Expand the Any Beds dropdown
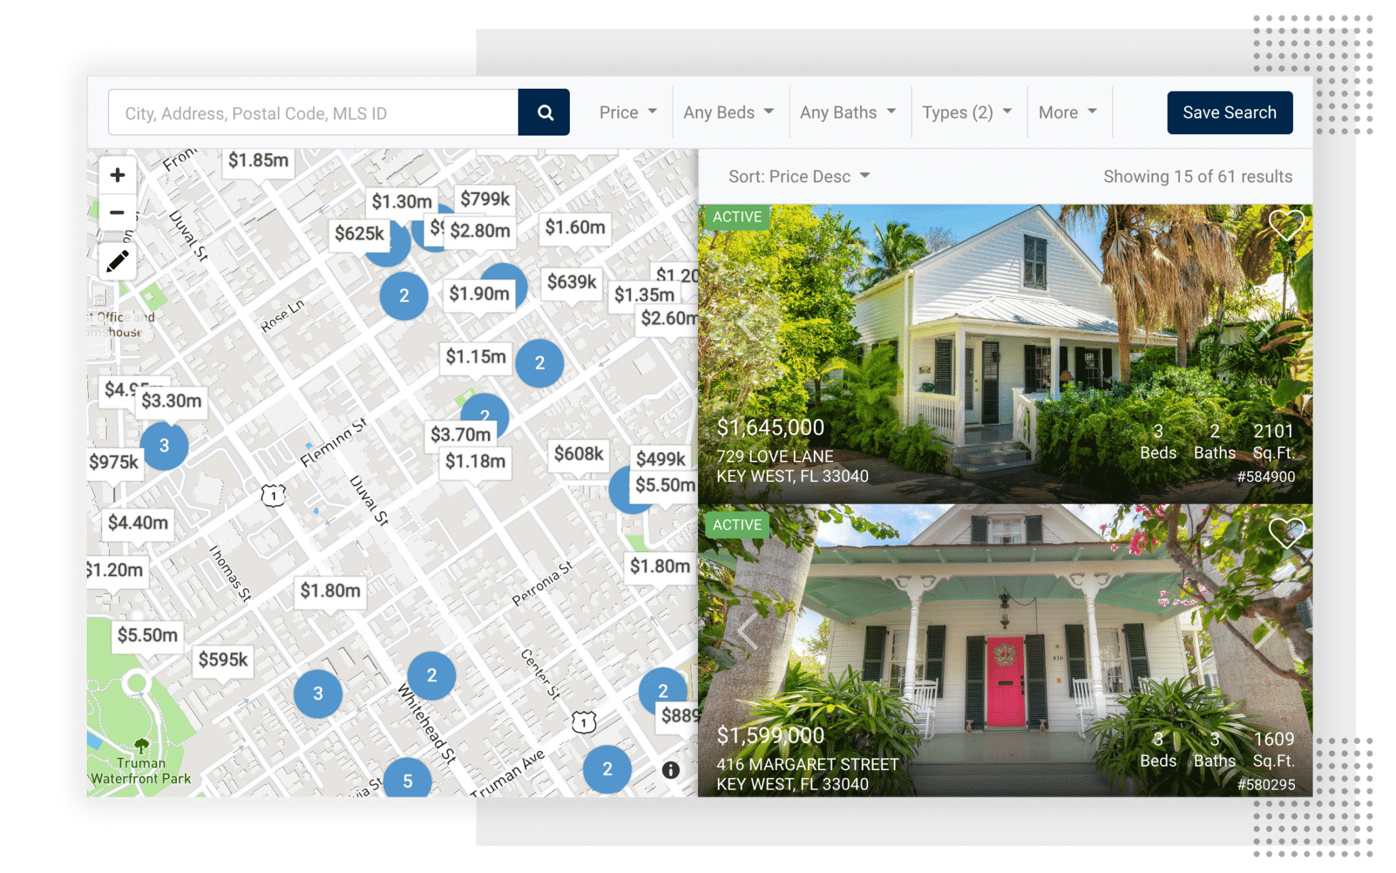 pyautogui.click(x=726, y=110)
